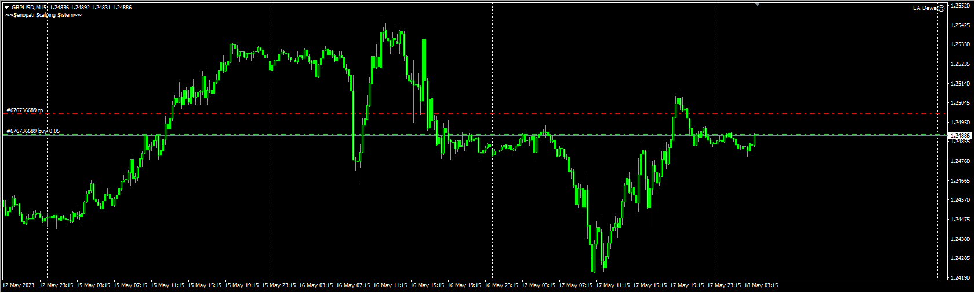The image size is (975, 293).
Task: Click the EA Dewa smiley face icon
Action: [x=941, y=8]
